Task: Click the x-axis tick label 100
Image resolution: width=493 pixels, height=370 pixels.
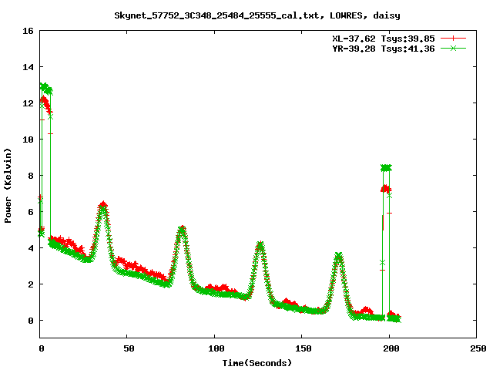Action: (x=216, y=348)
